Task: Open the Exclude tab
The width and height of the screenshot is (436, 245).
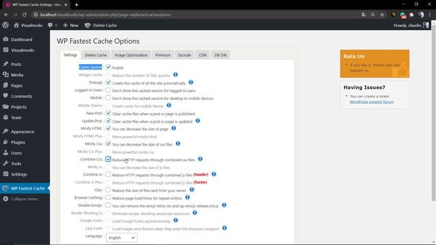Action: point(185,55)
